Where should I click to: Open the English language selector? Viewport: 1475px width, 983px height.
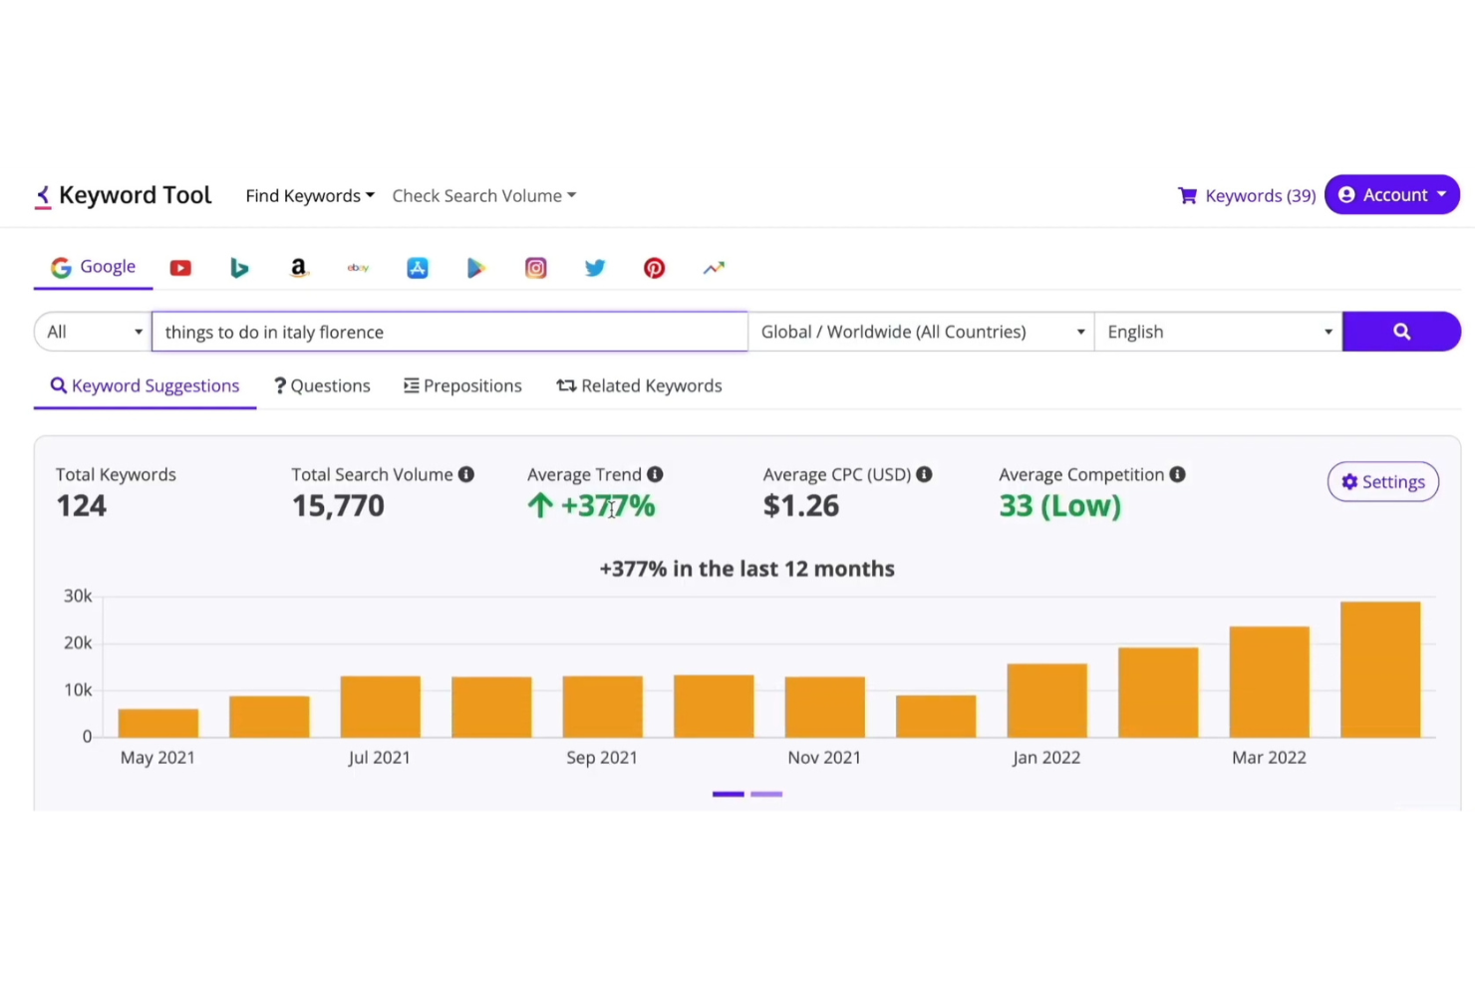click(1218, 331)
